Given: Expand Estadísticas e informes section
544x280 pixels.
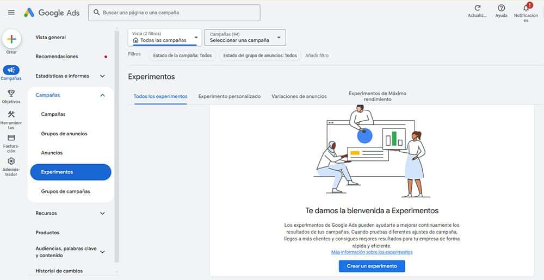Looking at the screenshot, I should click(102, 76).
